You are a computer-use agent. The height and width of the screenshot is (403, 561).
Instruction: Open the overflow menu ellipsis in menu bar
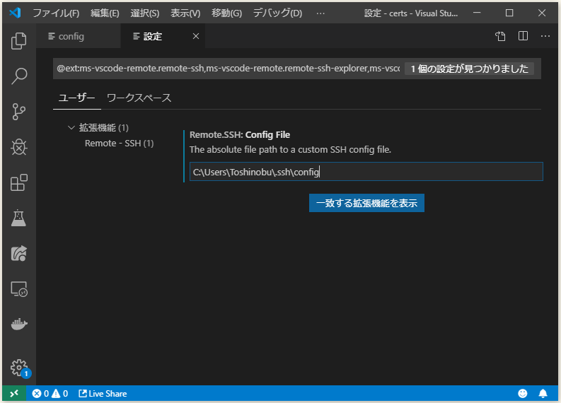click(320, 13)
